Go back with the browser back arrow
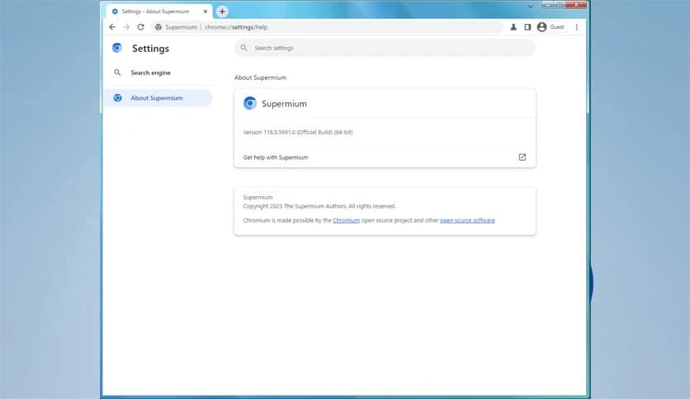The height and width of the screenshot is (399, 690). (x=112, y=27)
